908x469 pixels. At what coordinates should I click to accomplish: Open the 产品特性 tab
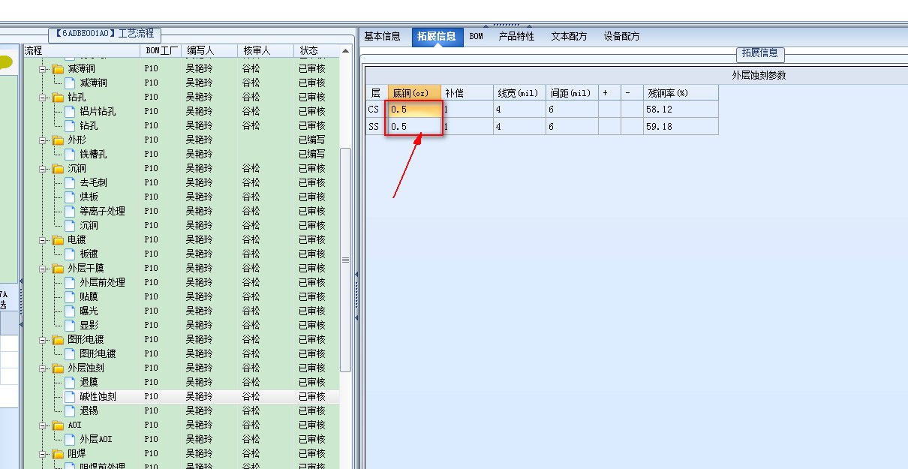[517, 36]
